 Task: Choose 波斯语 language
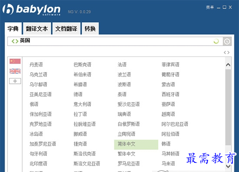[124, 84]
